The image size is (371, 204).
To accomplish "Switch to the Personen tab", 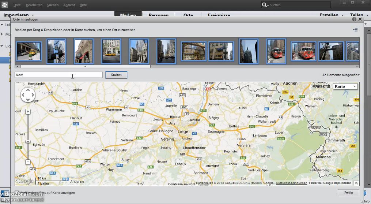I will (159, 14).
